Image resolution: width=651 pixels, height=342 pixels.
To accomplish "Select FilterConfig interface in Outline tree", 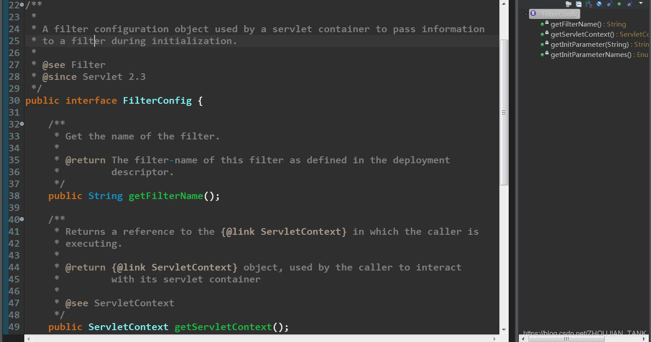I will coord(555,14).
